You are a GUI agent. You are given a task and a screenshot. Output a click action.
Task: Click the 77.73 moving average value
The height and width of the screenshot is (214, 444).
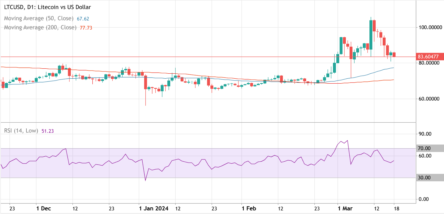point(86,28)
